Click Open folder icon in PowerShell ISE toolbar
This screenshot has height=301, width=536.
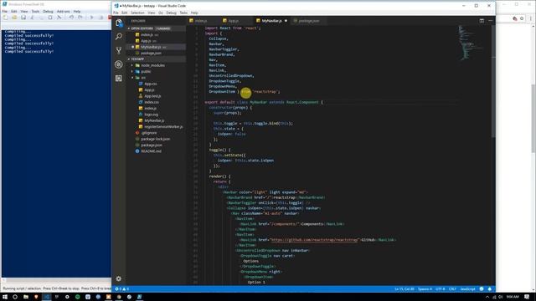pos(14,18)
